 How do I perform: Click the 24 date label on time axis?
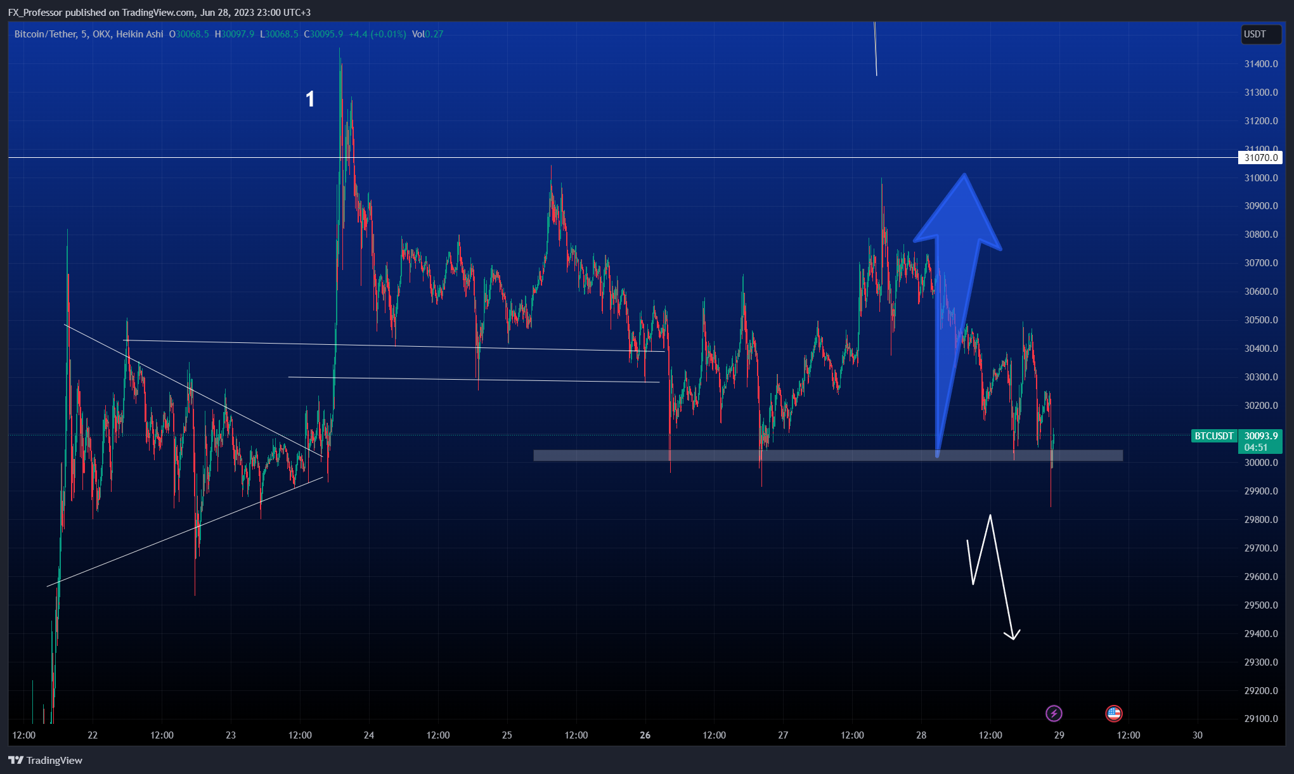point(369,735)
